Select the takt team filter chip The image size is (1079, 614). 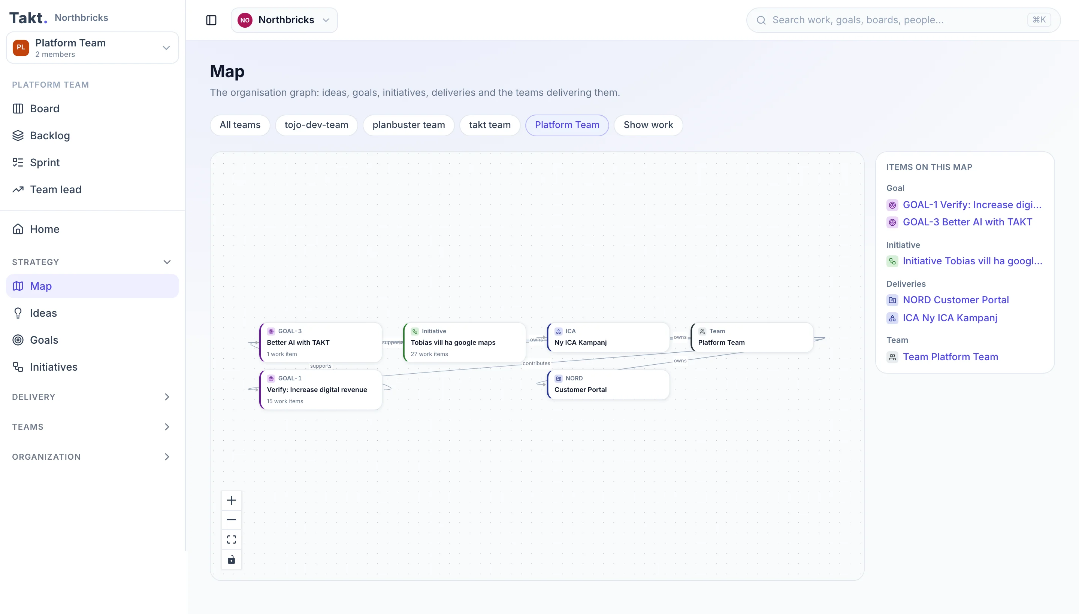pyautogui.click(x=490, y=125)
